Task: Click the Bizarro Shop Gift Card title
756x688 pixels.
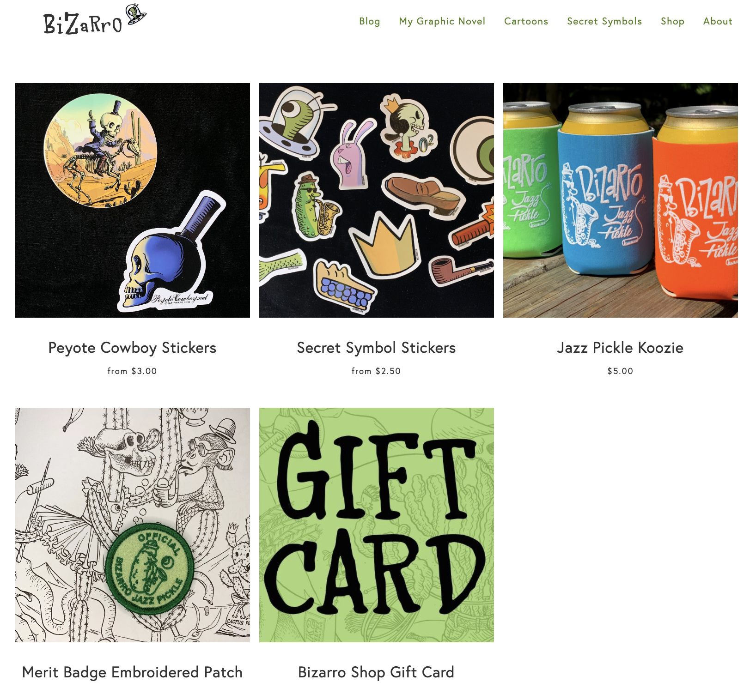Action: point(376,672)
